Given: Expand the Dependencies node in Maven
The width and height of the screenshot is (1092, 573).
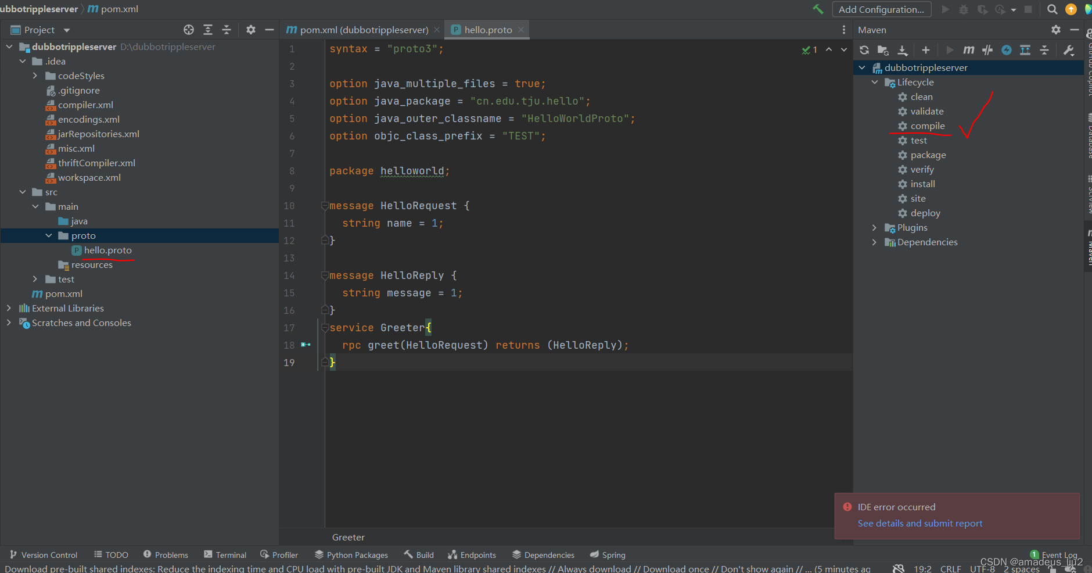Looking at the screenshot, I should coord(875,242).
